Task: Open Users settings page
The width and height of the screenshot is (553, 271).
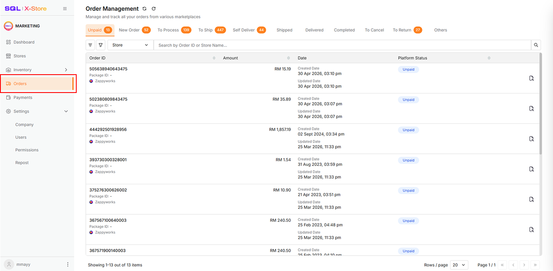Action: click(x=21, y=137)
